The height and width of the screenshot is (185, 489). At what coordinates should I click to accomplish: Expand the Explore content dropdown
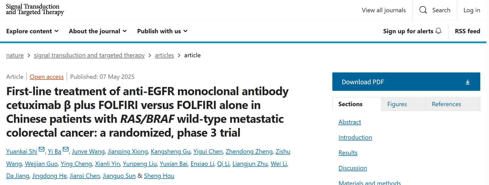tap(32, 31)
